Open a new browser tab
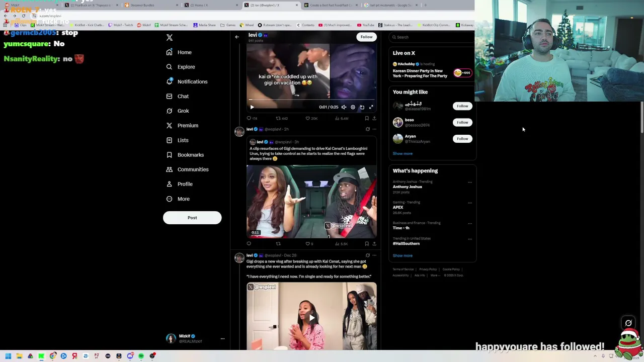The image size is (644, 362). [425, 5]
